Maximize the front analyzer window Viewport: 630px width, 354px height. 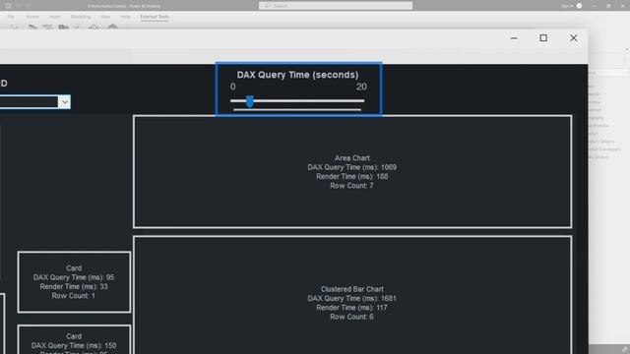[543, 38]
